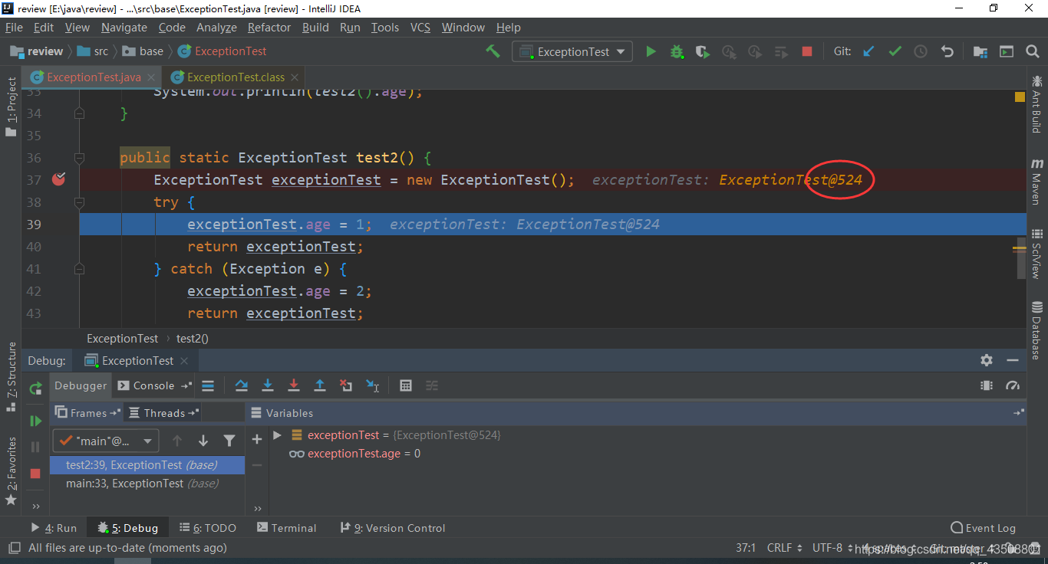Commit changes with the Git checkmark
The width and height of the screenshot is (1048, 564).
pyautogui.click(x=895, y=51)
